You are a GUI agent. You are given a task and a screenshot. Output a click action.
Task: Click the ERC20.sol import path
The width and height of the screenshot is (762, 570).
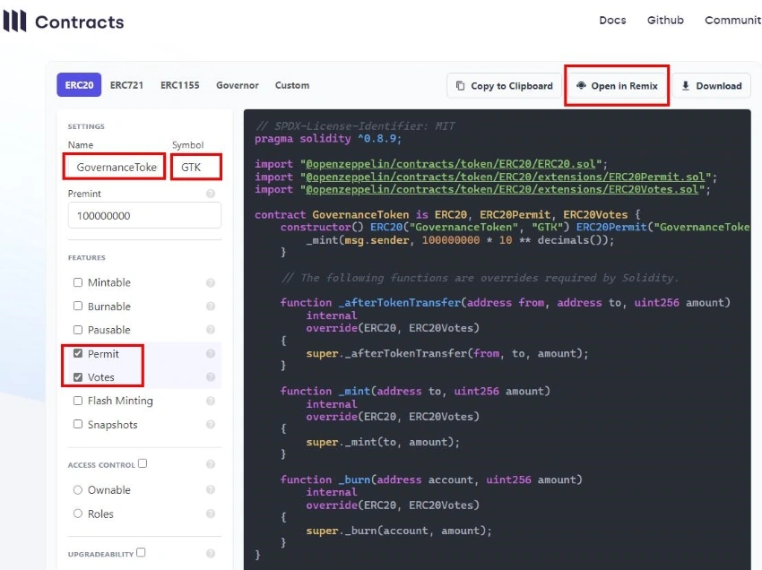coord(451,164)
